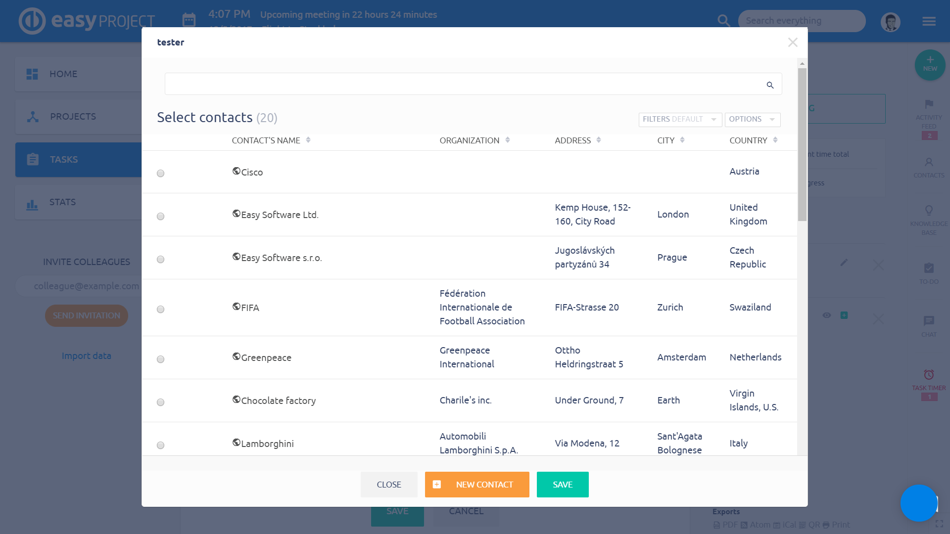The height and width of the screenshot is (534, 950).
Task: Open the hamburger menu icon
Action: [x=929, y=21]
